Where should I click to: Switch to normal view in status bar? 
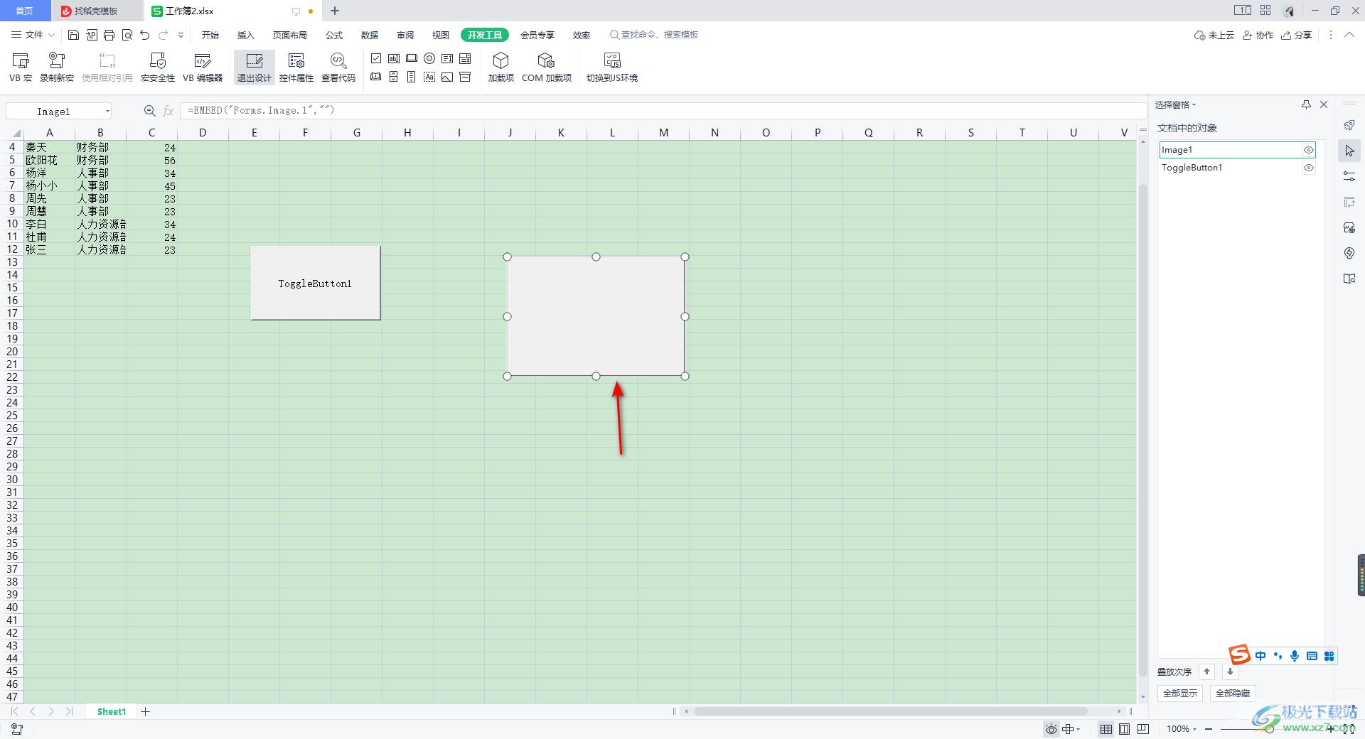pos(1106,729)
